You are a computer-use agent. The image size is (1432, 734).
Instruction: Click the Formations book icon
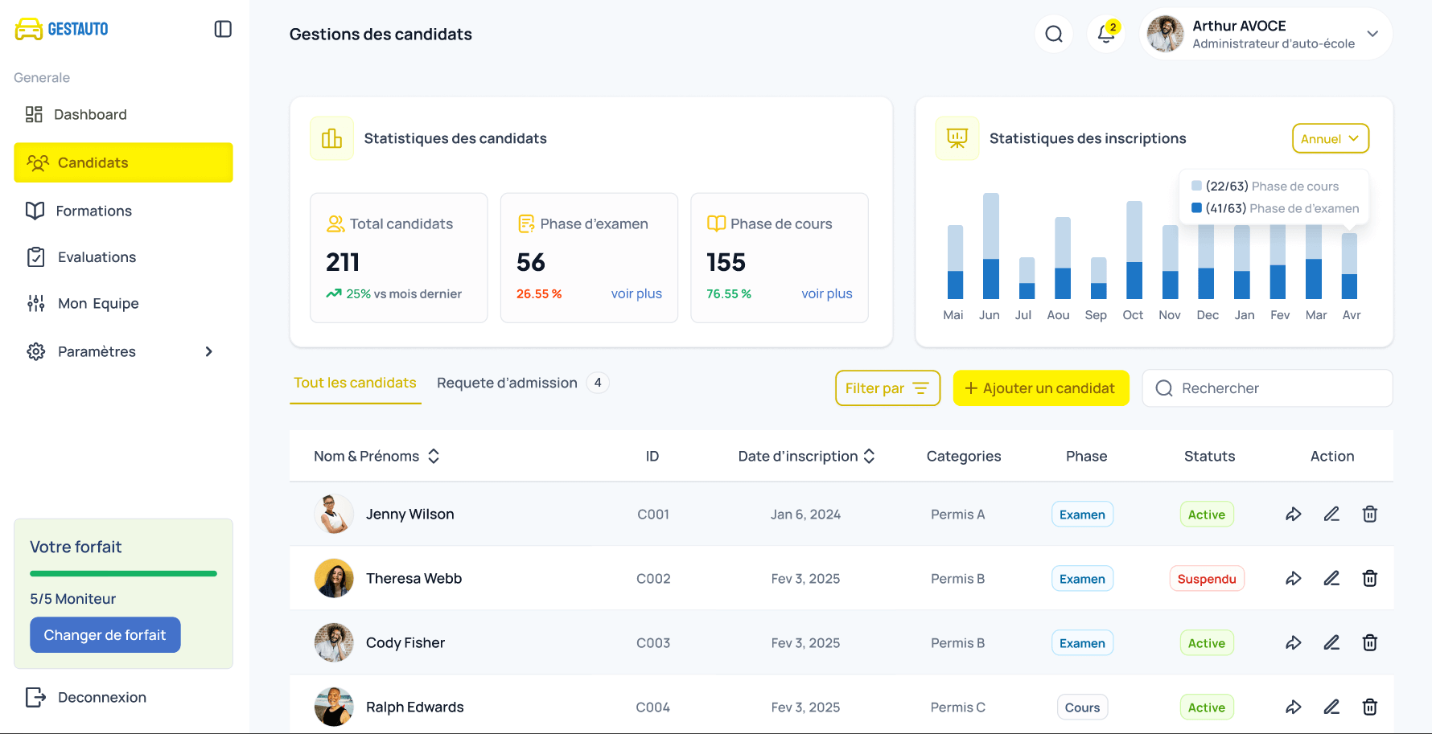35,211
